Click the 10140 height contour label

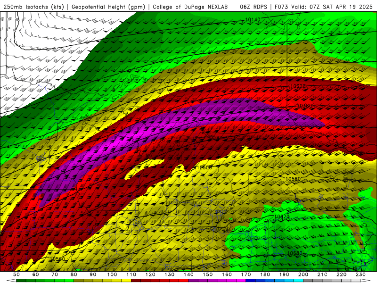(253, 19)
